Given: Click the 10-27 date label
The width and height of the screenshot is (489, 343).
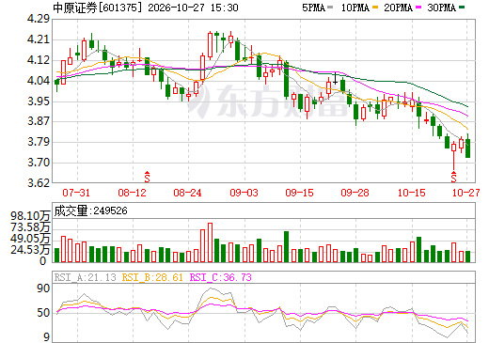Looking at the screenshot, I should tap(466, 193).
